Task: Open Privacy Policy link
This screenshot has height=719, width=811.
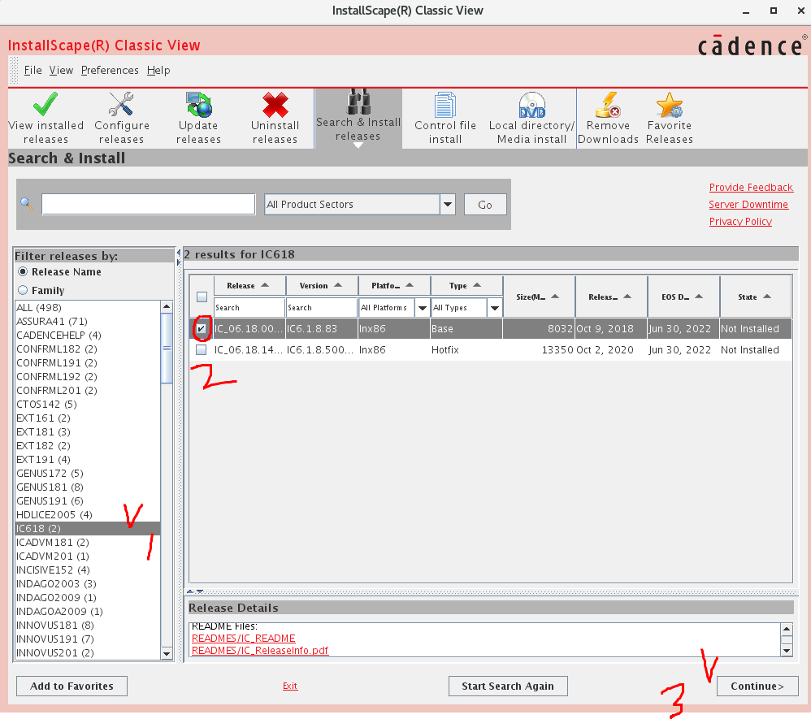Action: point(740,222)
